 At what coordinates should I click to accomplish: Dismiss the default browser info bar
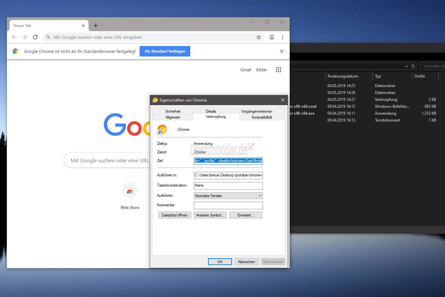click(282, 51)
